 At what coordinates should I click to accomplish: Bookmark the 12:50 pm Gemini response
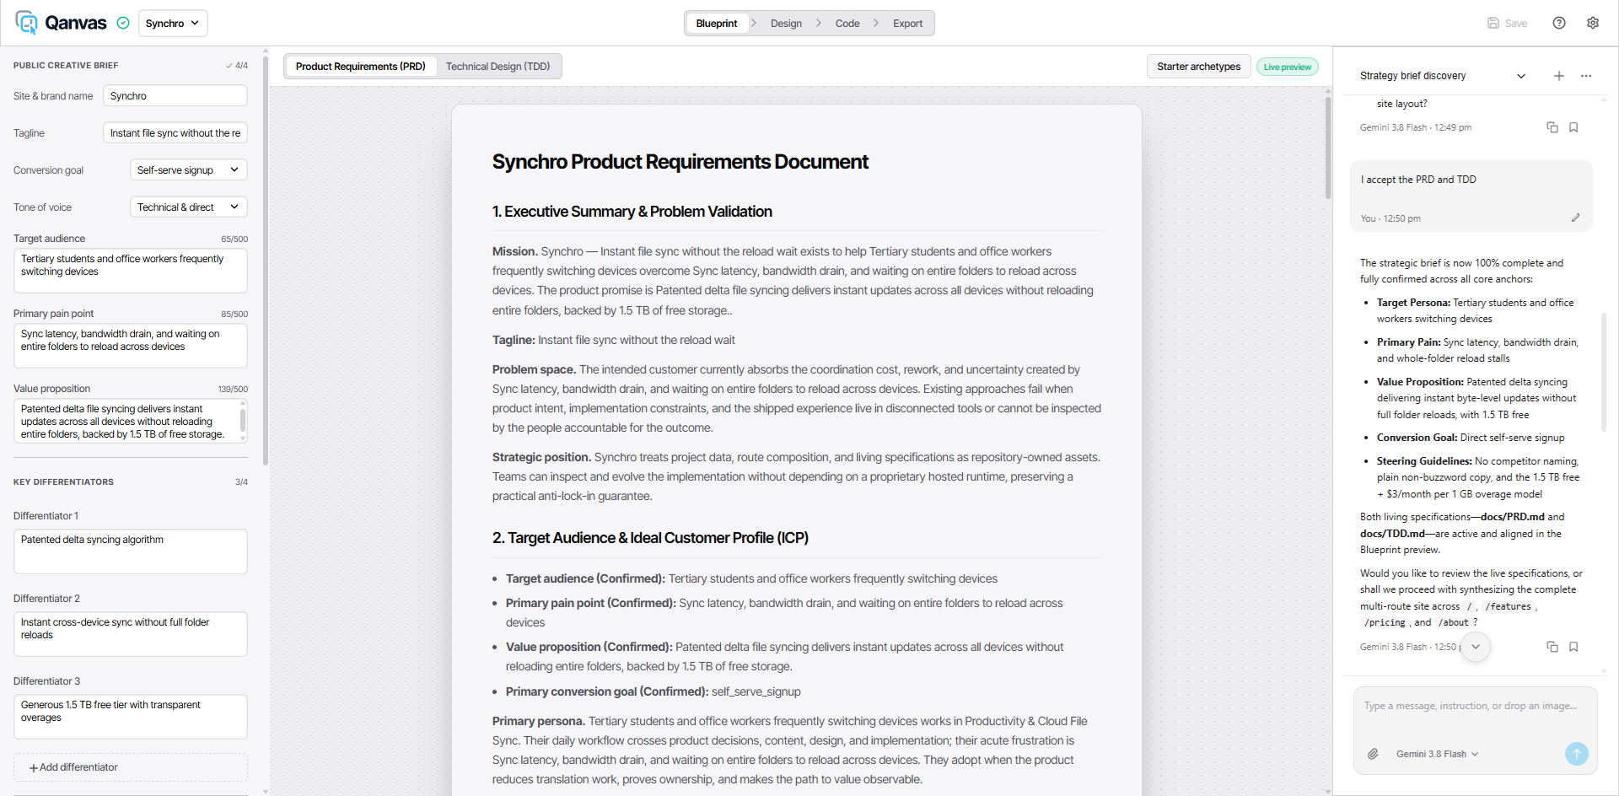coord(1573,647)
